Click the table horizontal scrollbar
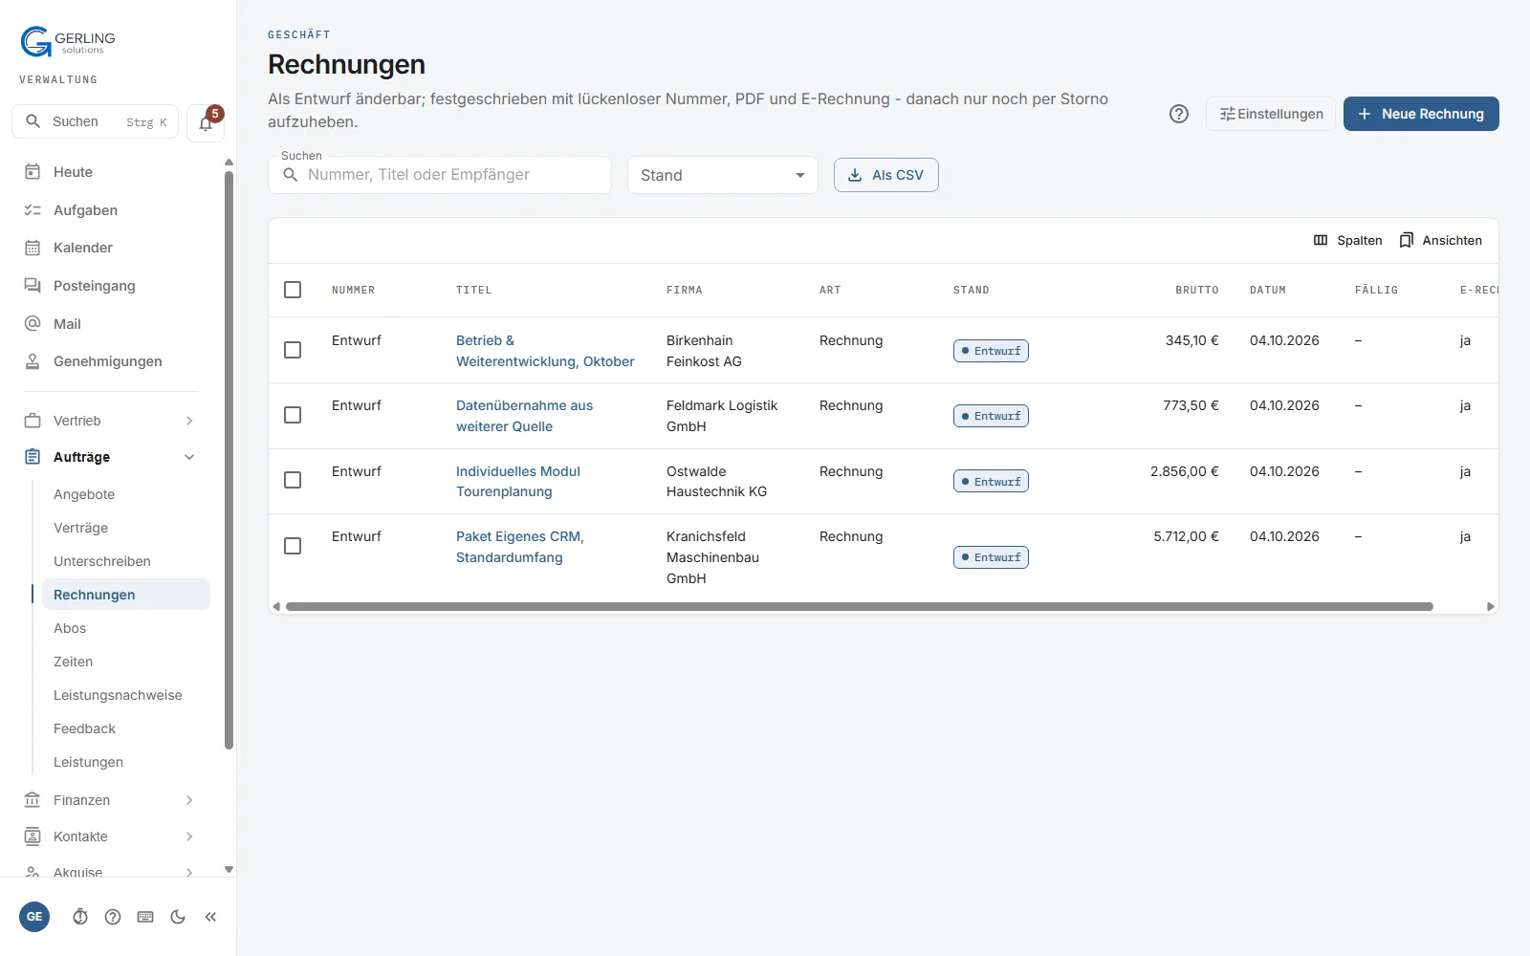The height and width of the screenshot is (956, 1530). click(859, 606)
